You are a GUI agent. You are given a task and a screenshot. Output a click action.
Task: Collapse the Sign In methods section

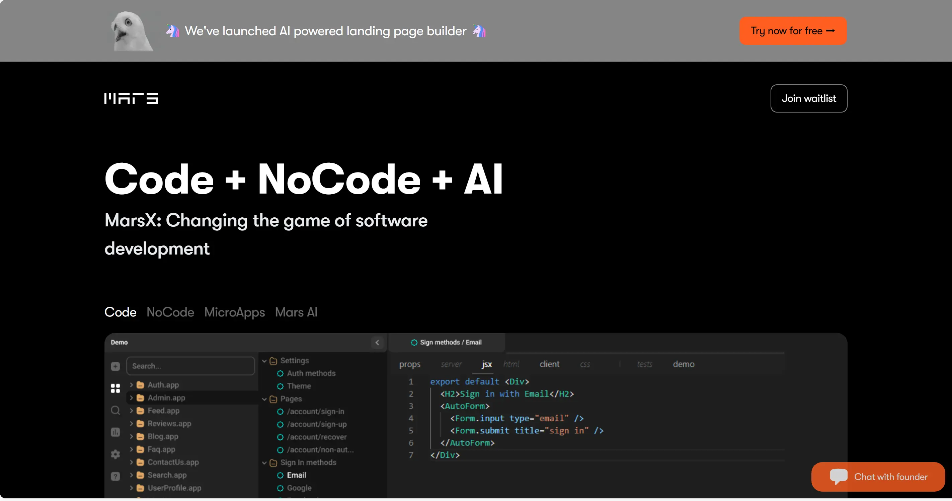(264, 462)
